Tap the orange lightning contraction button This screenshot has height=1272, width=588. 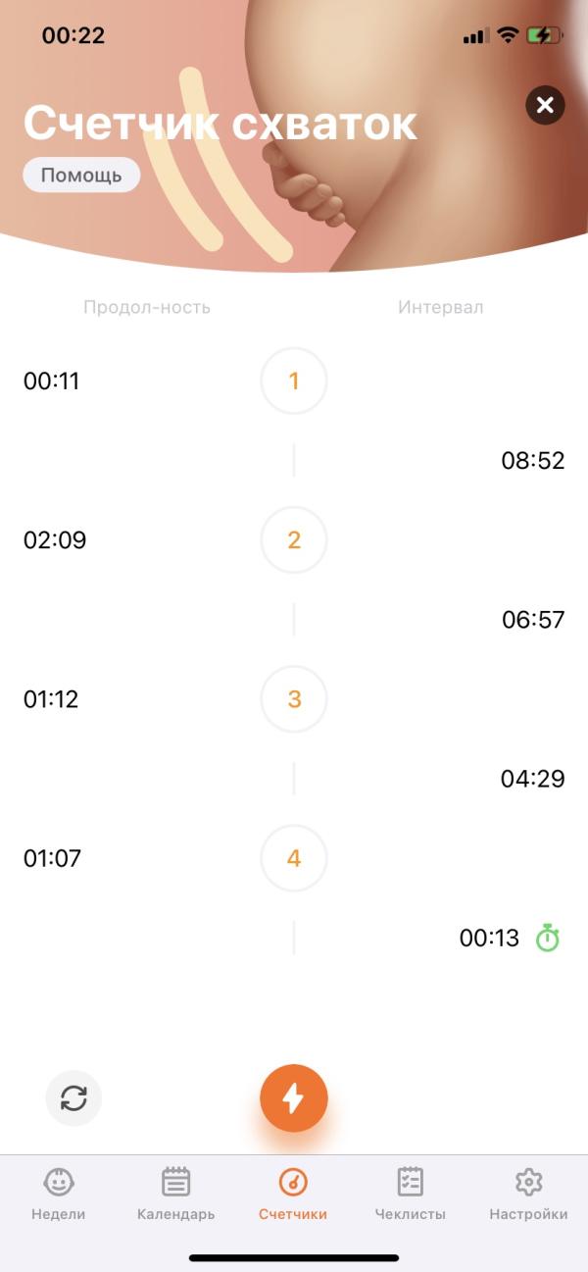point(294,1098)
